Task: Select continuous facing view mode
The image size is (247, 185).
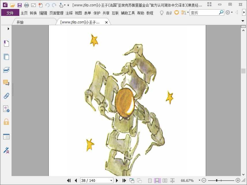Action: pos(172,180)
